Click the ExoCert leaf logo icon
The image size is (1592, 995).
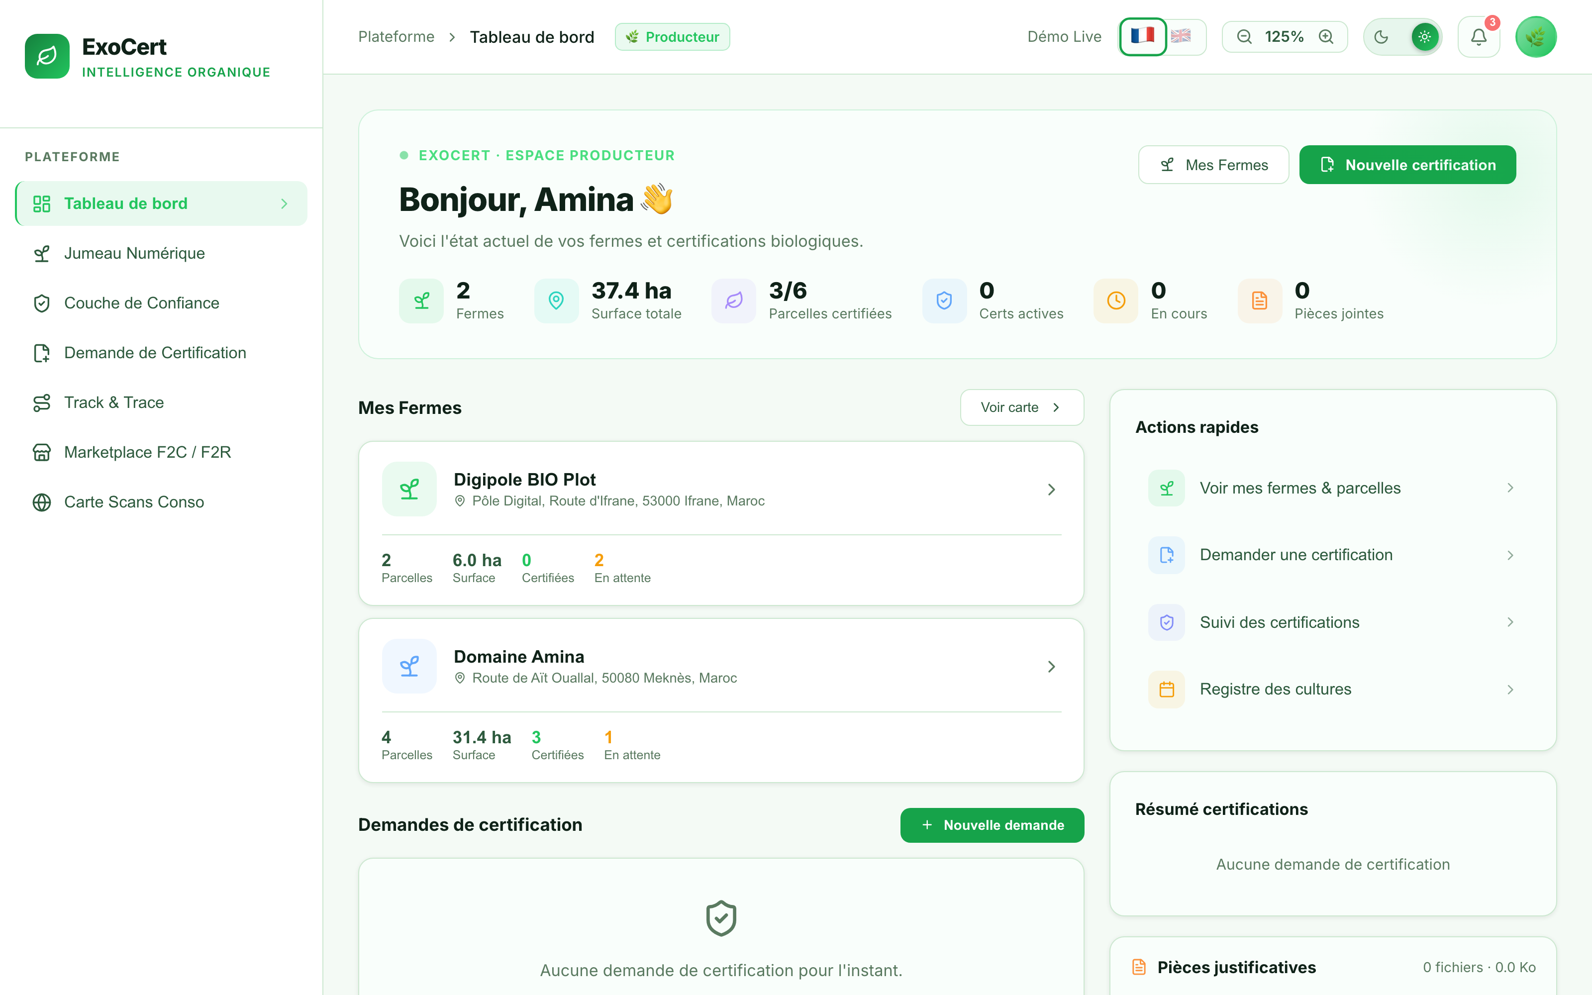point(47,56)
